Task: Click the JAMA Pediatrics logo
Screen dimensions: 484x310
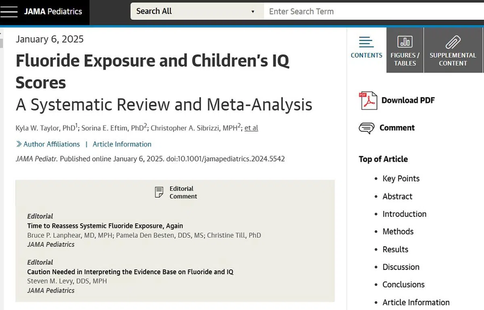Action: [53, 12]
